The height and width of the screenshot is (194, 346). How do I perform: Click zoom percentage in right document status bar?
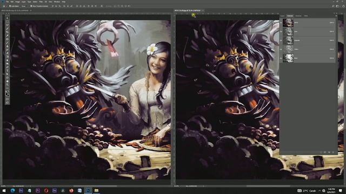(177, 186)
